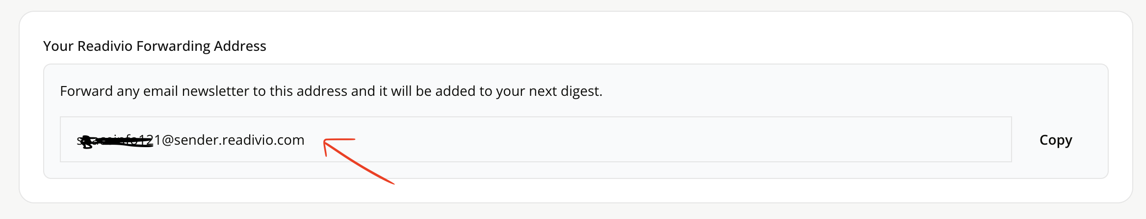The height and width of the screenshot is (219, 1146).
Task: Click the forwarding email address field
Action: (536, 139)
